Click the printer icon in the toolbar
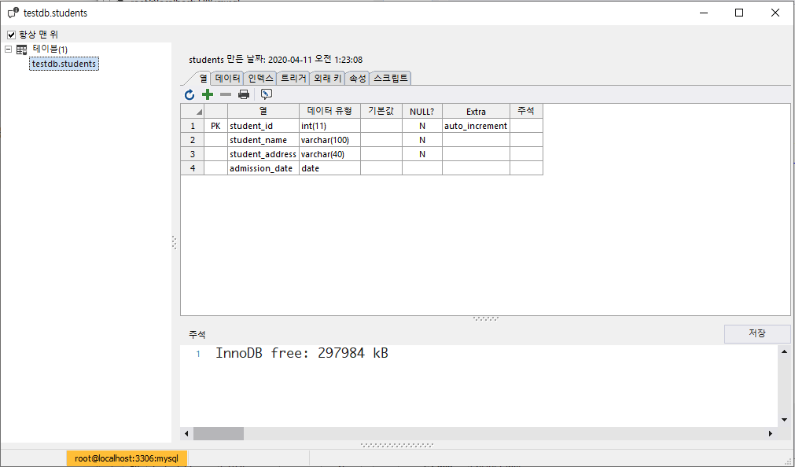This screenshot has width=795, height=467. (x=244, y=94)
